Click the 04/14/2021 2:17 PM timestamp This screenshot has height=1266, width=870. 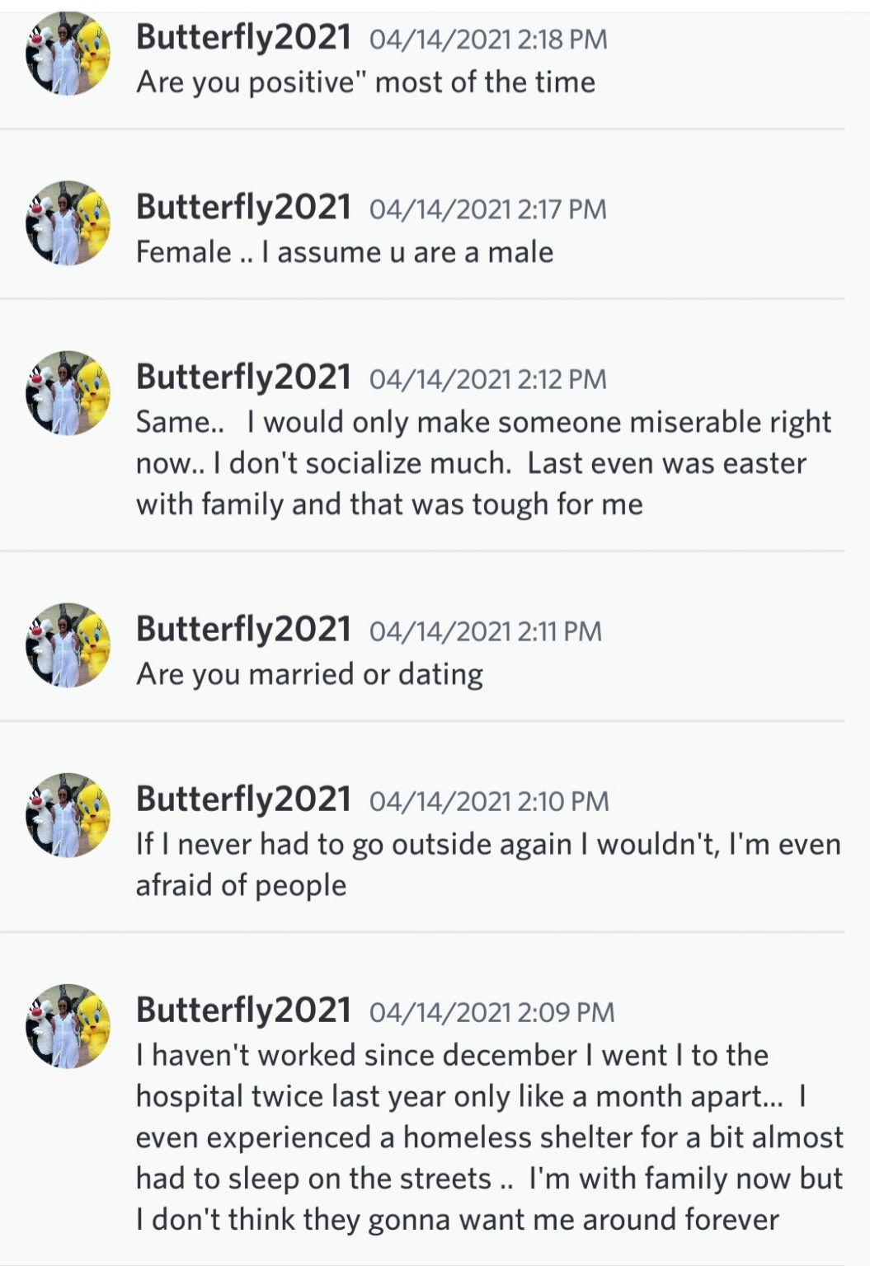(487, 209)
